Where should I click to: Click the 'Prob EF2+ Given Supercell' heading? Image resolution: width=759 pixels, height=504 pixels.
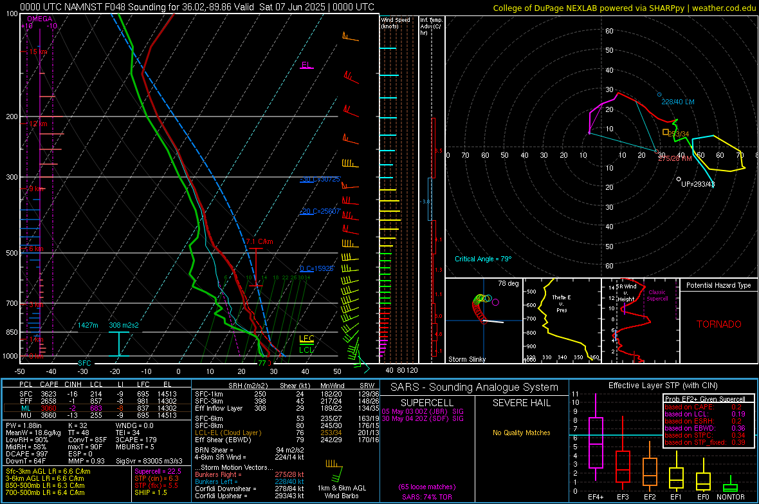point(705,399)
